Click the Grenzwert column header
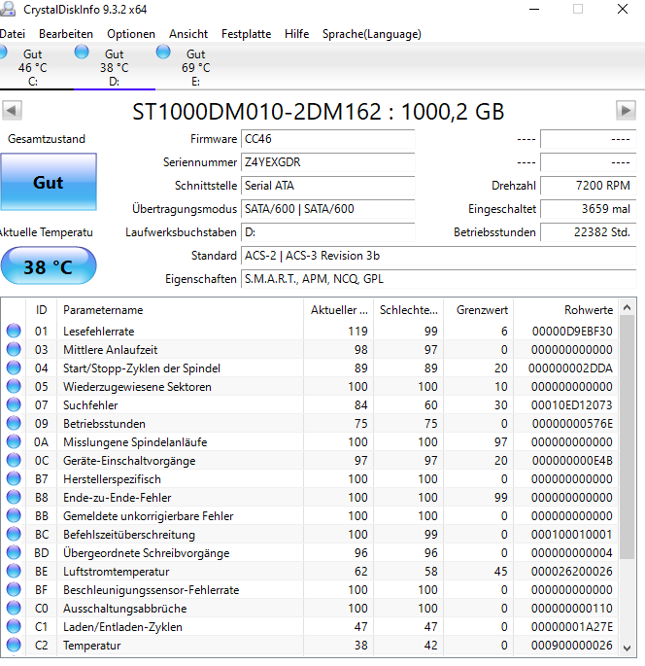Image resolution: width=645 pixels, height=666 pixels. (479, 310)
